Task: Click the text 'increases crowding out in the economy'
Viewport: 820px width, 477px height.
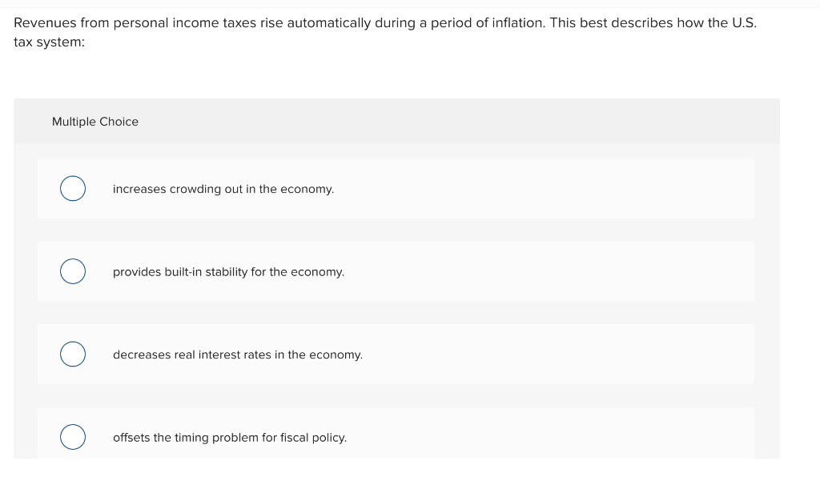Action: 223,189
